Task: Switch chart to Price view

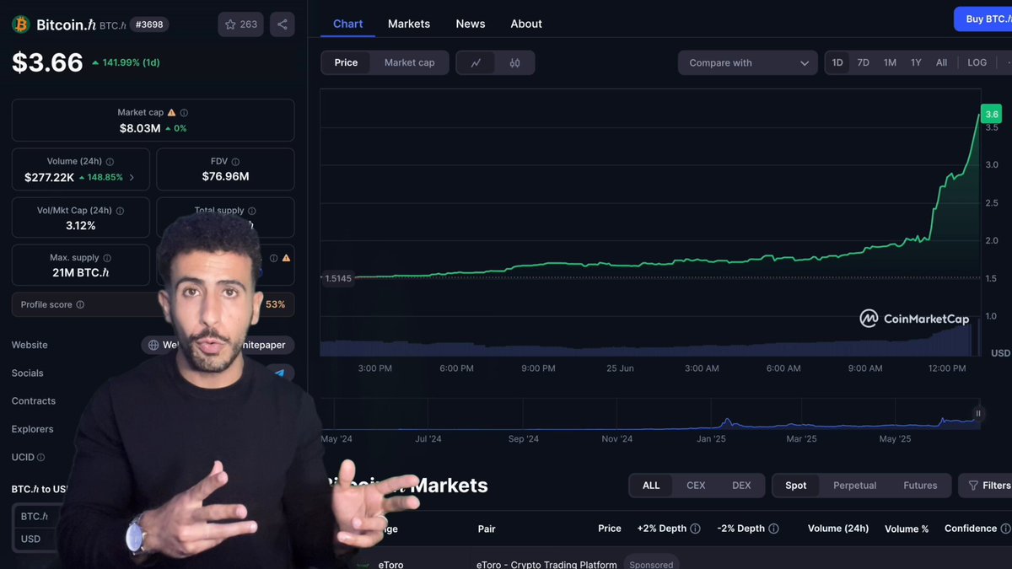Action: [x=346, y=63]
